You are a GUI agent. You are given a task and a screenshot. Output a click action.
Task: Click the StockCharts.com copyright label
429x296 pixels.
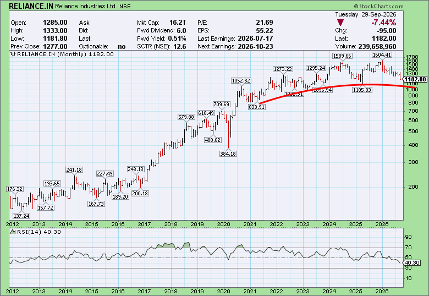pyautogui.click(x=378, y=6)
